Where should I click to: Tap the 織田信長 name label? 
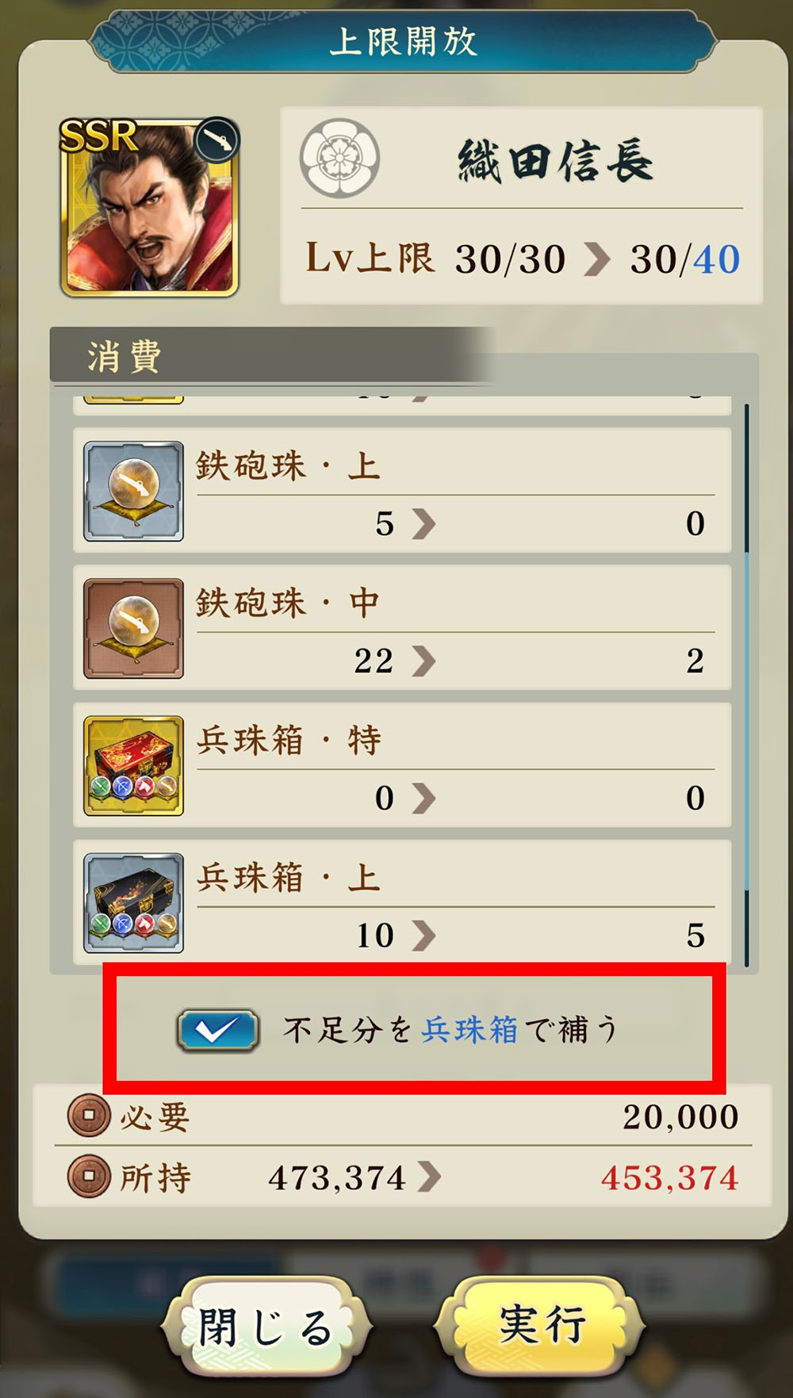pyautogui.click(x=554, y=161)
